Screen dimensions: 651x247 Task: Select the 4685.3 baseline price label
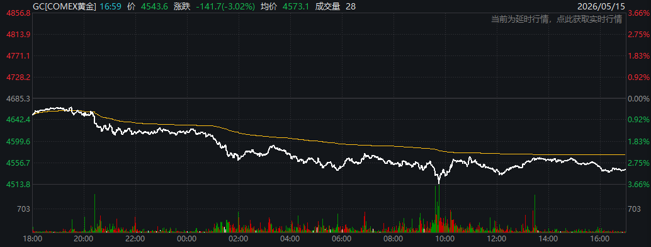18,98
